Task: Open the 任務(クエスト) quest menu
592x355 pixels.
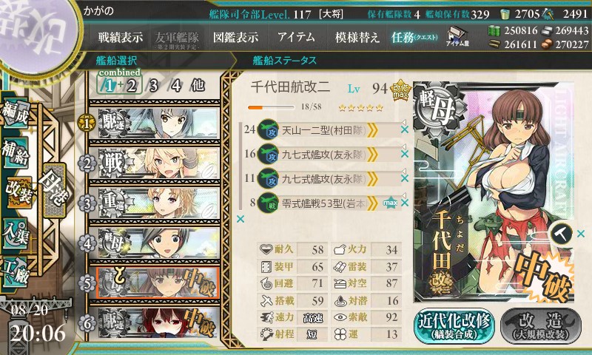Action: pyautogui.click(x=414, y=37)
